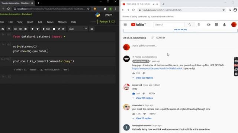Like the pinned melodysheep comment
Screen dimensions: 238x133
tap(134, 73)
